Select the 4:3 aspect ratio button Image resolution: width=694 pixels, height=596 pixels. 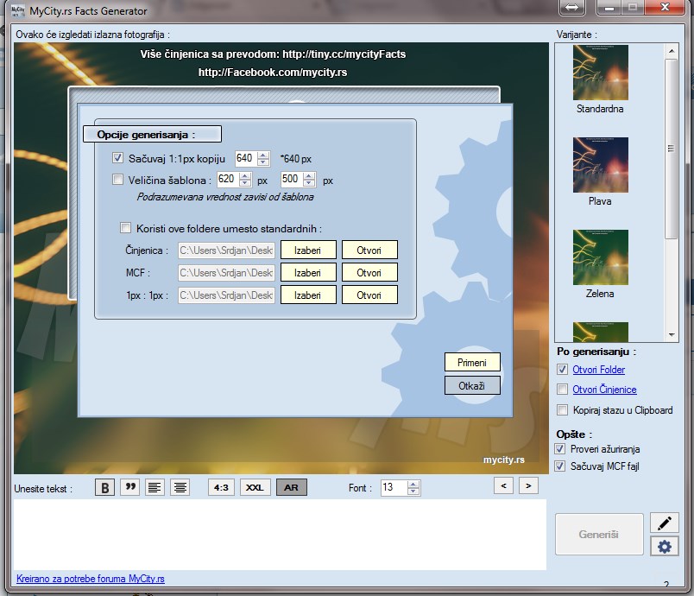221,487
